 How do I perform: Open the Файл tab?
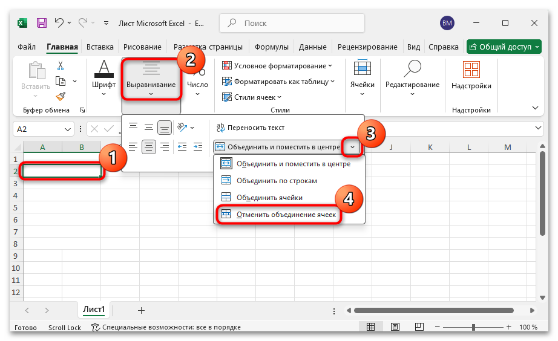[x=27, y=47]
